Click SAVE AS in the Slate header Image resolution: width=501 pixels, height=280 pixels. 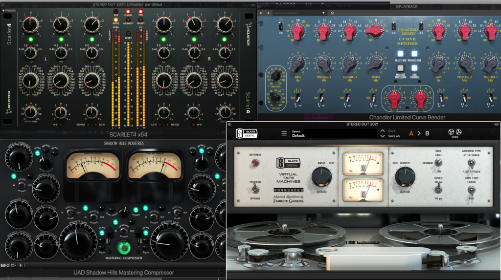(394, 136)
